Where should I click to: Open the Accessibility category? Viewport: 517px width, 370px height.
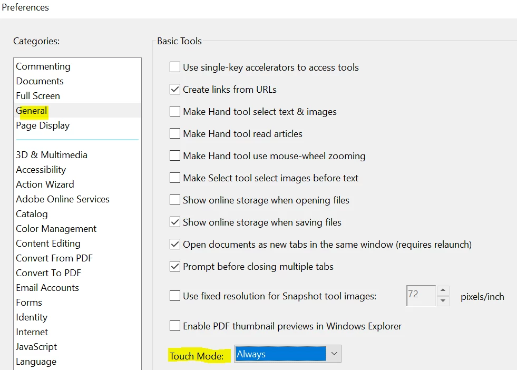(x=41, y=170)
